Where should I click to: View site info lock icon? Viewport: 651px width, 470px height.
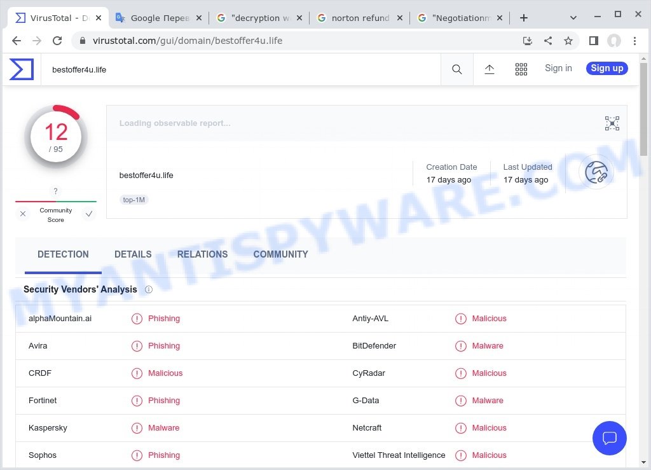coord(83,41)
